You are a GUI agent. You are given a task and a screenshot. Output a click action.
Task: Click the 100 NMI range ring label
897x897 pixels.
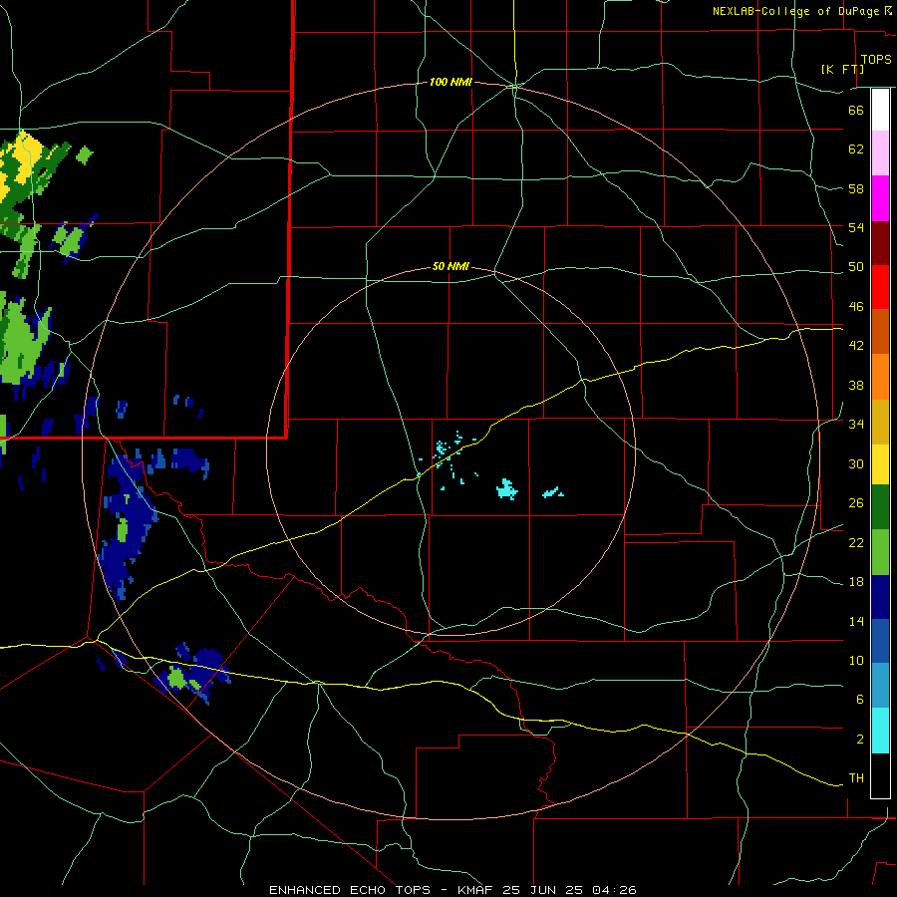(x=450, y=83)
